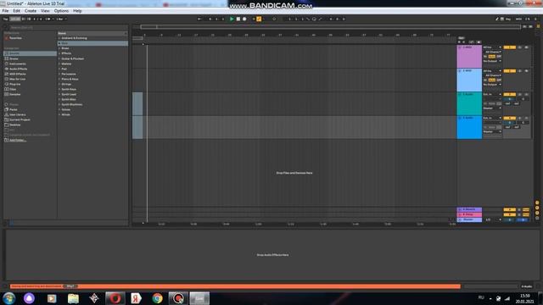Viewport: 543px width, 305px height.
Task: Expand Piano & Keys sounds folder
Action: click(x=59, y=79)
